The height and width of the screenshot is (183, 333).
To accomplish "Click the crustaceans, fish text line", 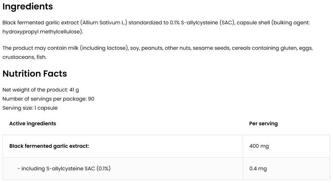I will coord(24,57).
